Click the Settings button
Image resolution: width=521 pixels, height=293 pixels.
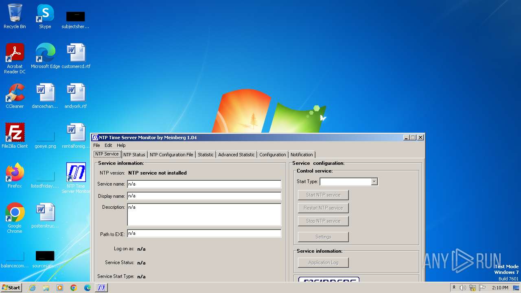[323, 237]
